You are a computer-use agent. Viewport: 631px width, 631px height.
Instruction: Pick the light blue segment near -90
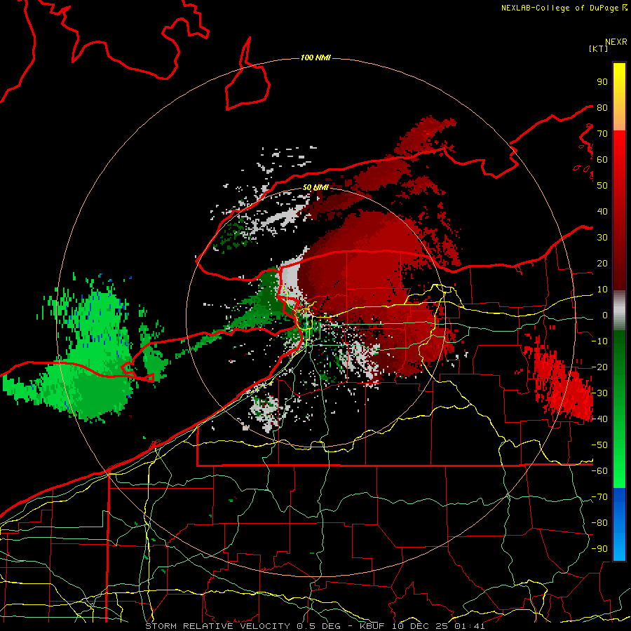(619, 549)
